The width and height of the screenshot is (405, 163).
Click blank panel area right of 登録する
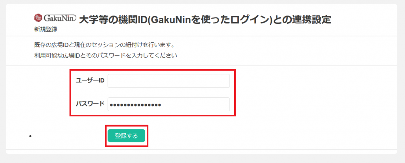coord(258,136)
